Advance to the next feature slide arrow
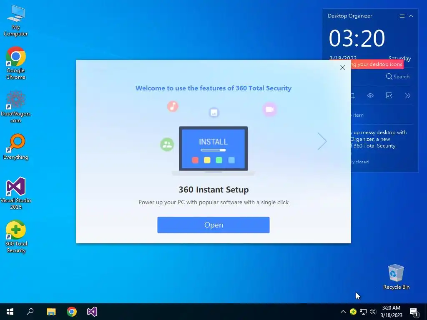427x320 pixels. click(x=322, y=141)
